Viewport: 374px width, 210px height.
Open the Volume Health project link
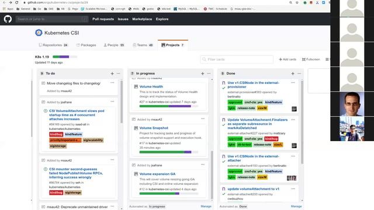(x=151, y=87)
